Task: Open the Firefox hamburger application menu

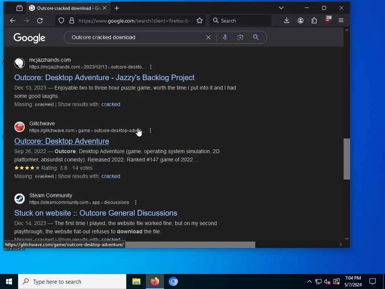Action: 341,21
